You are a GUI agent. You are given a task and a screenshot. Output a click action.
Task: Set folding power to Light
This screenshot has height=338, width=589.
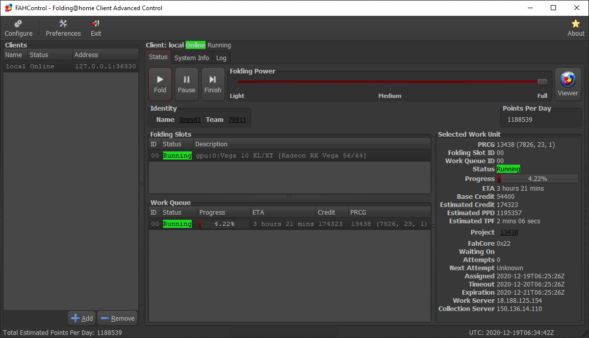point(237,96)
